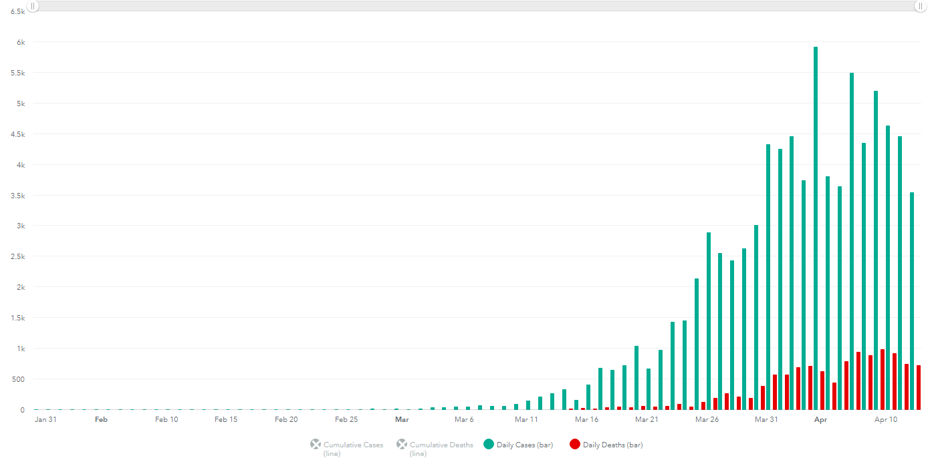The image size is (932, 460).
Task: Show the Cumulative Deaths line via label
Action: pos(441,445)
